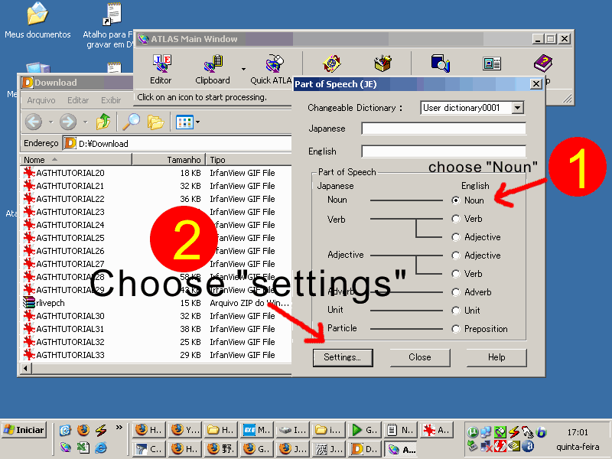Open the Changeable Dictionary dropdown
Viewport: 612px width, 459px height.
pyautogui.click(x=518, y=108)
